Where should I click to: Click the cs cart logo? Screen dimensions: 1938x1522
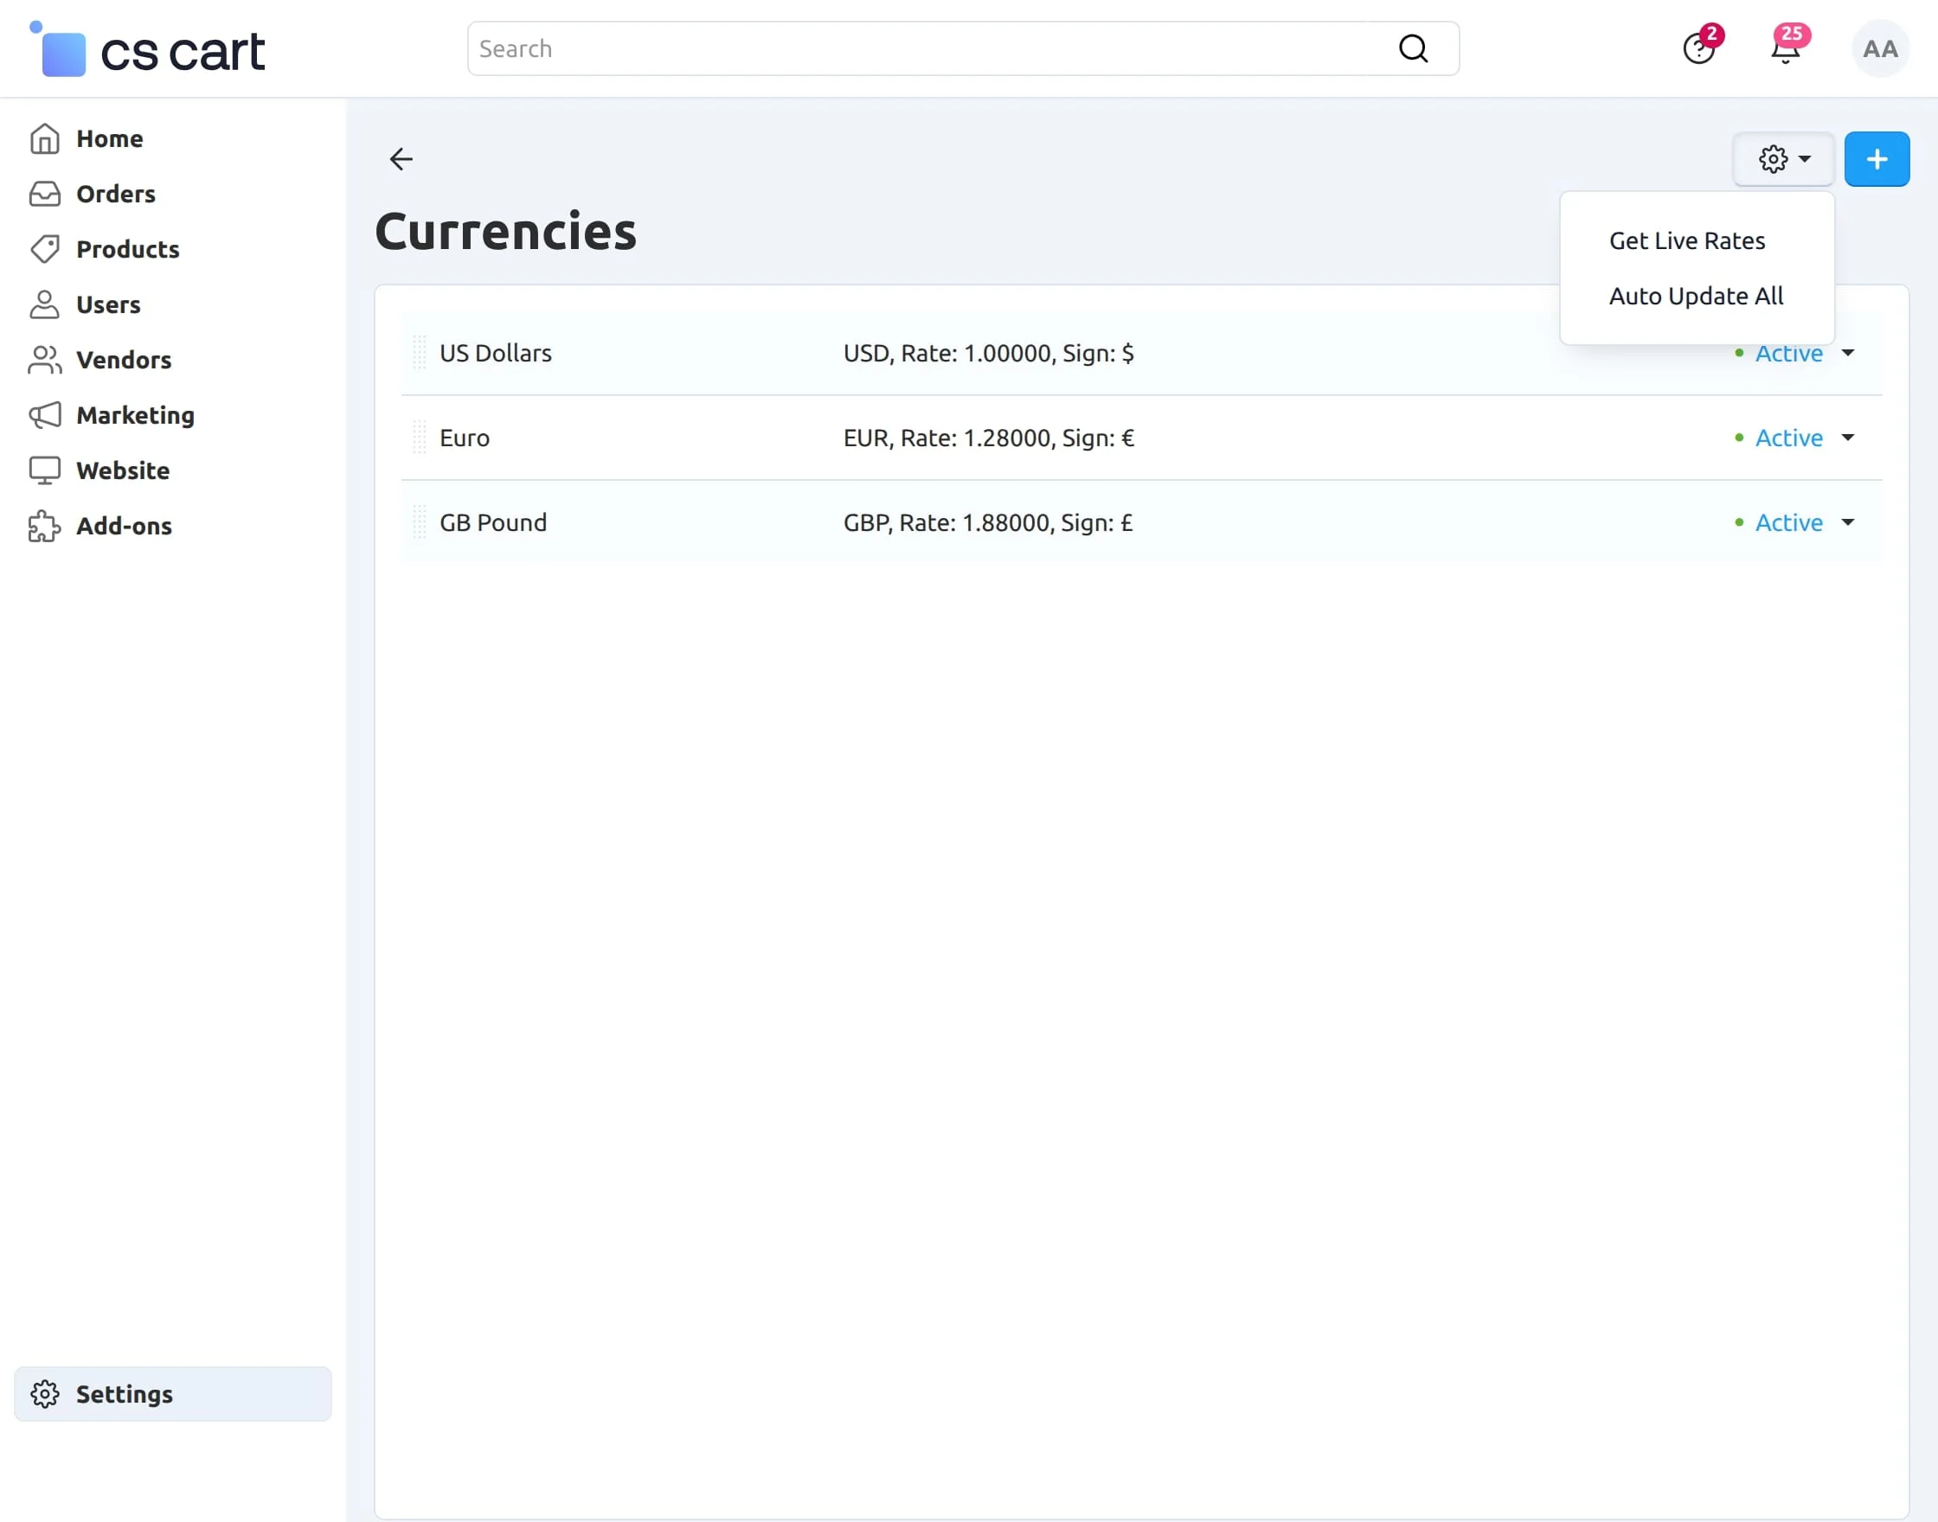click(x=147, y=50)
